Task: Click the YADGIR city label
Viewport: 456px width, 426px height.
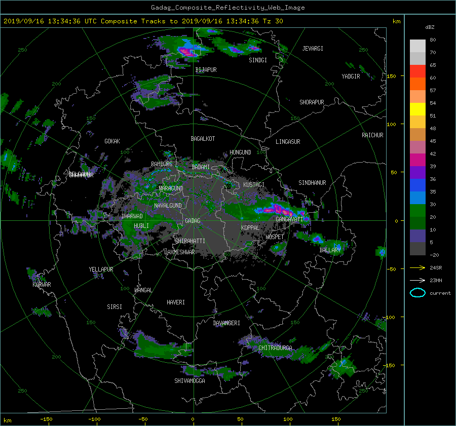Action: 351,76
